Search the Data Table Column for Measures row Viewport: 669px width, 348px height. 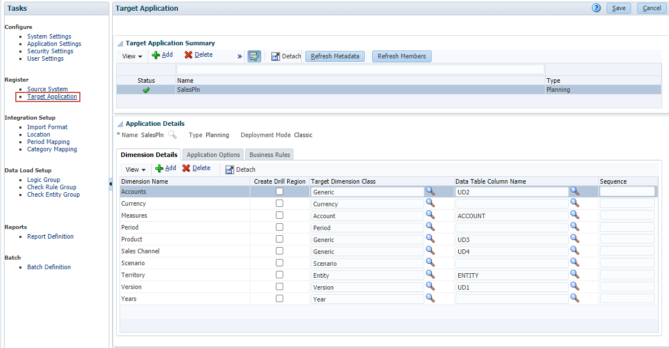[x=575, y=215]
